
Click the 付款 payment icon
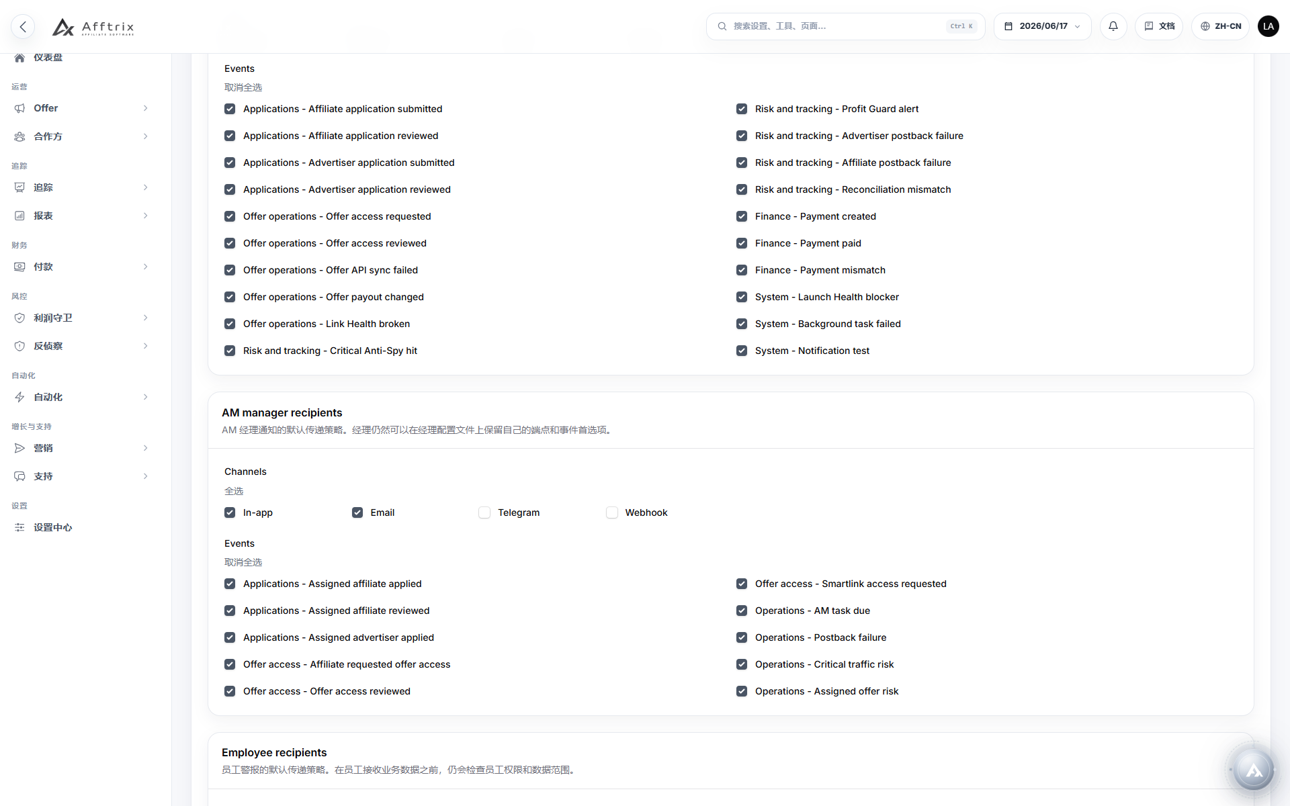(x=19, y=267)
